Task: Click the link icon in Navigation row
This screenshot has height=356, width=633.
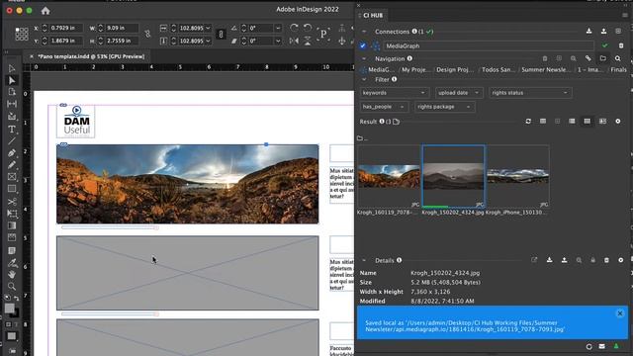Action: coord(588,58)
